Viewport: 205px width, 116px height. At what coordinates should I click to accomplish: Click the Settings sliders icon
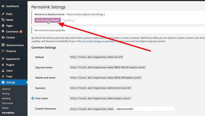pos(3,82)
